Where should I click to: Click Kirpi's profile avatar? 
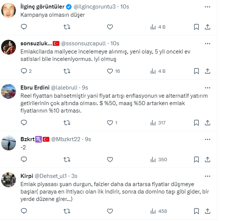tap(9, 179)
